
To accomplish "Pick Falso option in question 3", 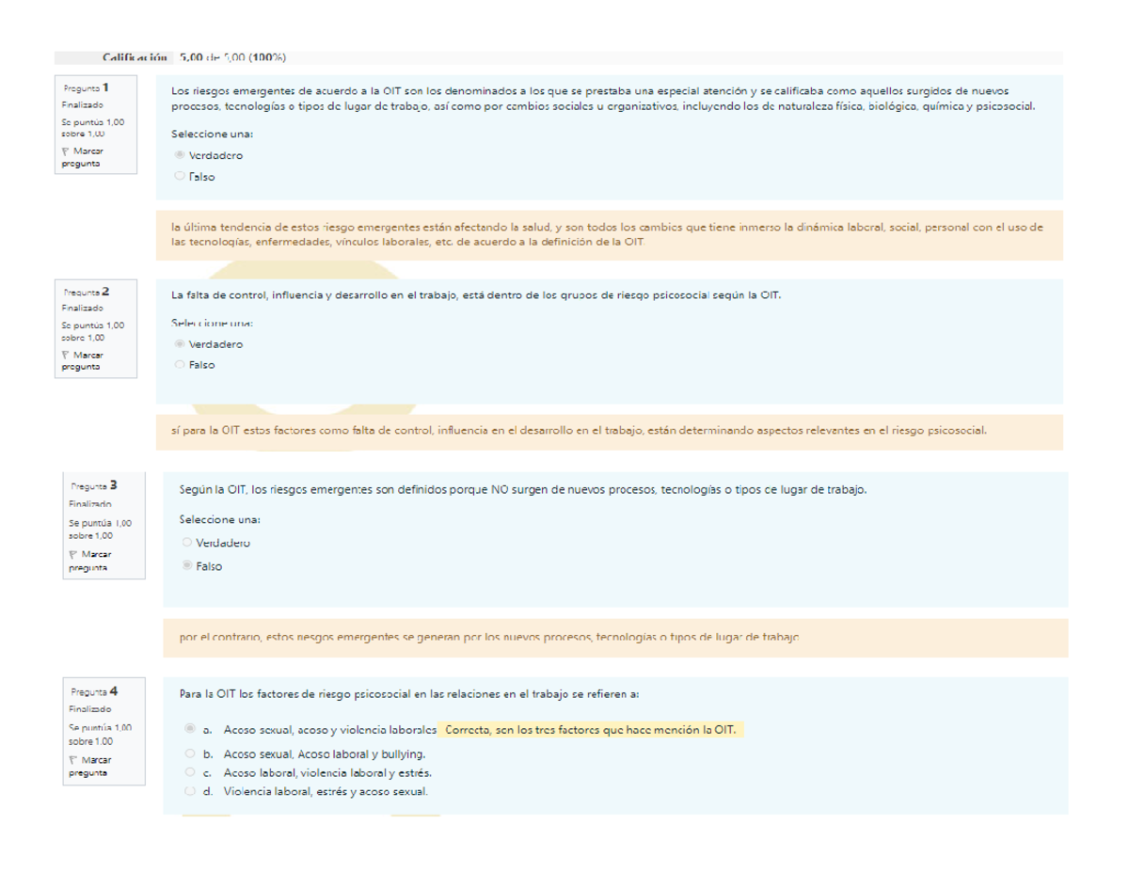I will [186, 566].
